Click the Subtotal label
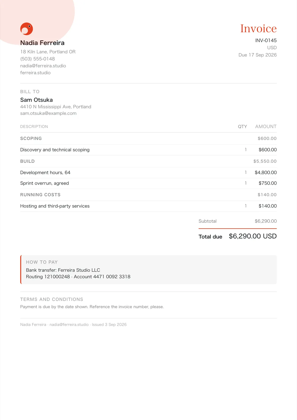Image resolution: width=297 pixels, height=420 pixels. (207, 221)
